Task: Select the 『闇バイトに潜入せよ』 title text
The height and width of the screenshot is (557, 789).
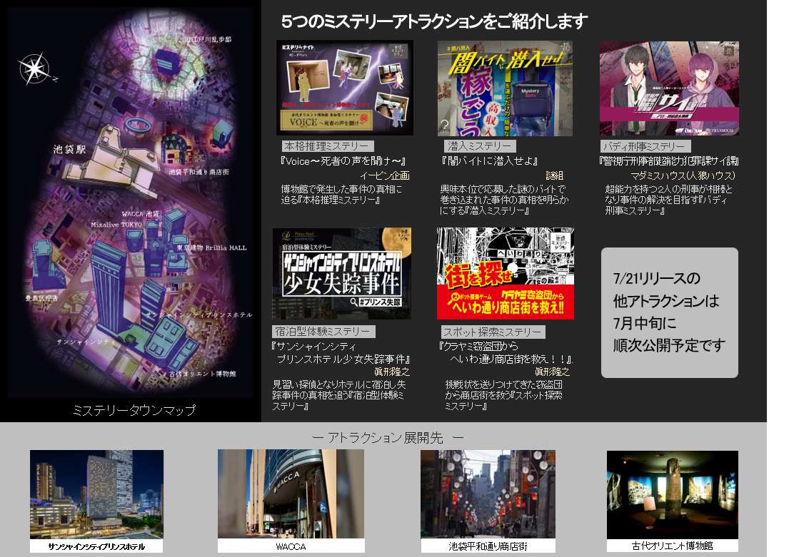Action: [490, 161]
